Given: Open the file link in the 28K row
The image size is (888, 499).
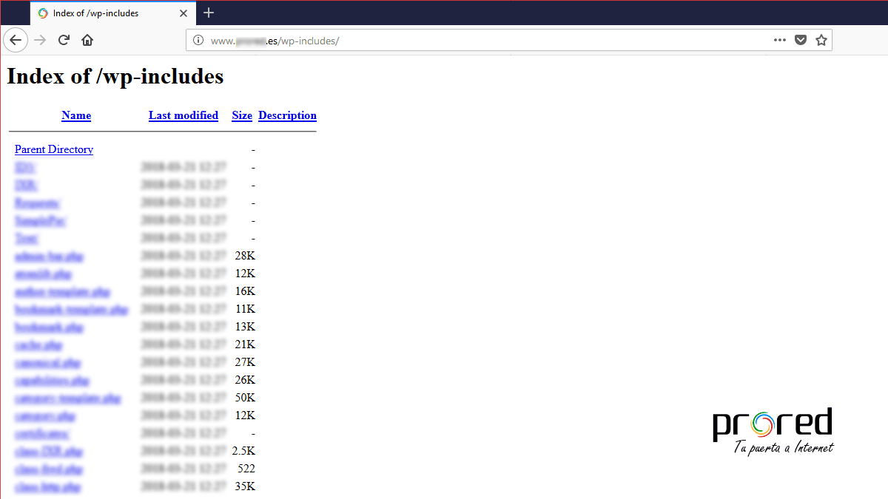Looking at the screenshot, I should (49, 256).
